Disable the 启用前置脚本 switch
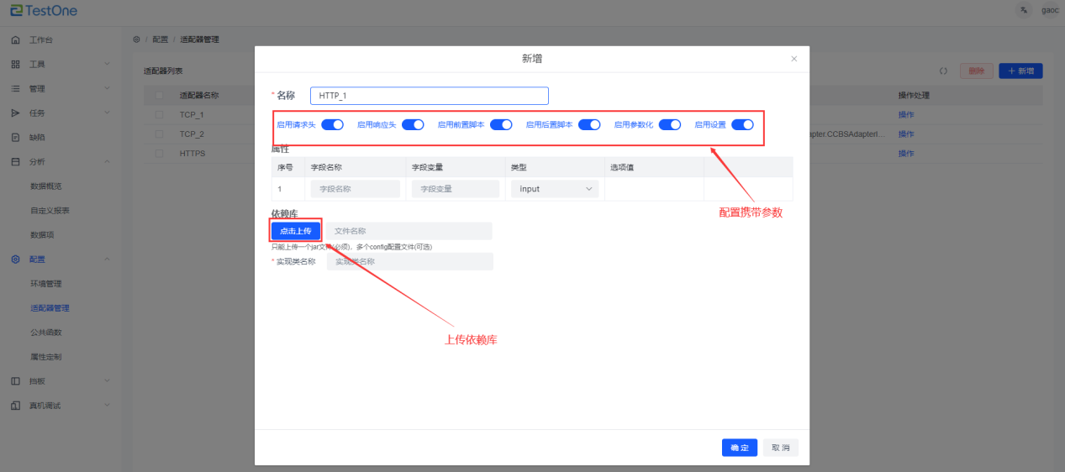Image resolution: width=1065 pixels, height=472 pixels. coord(502,124)
